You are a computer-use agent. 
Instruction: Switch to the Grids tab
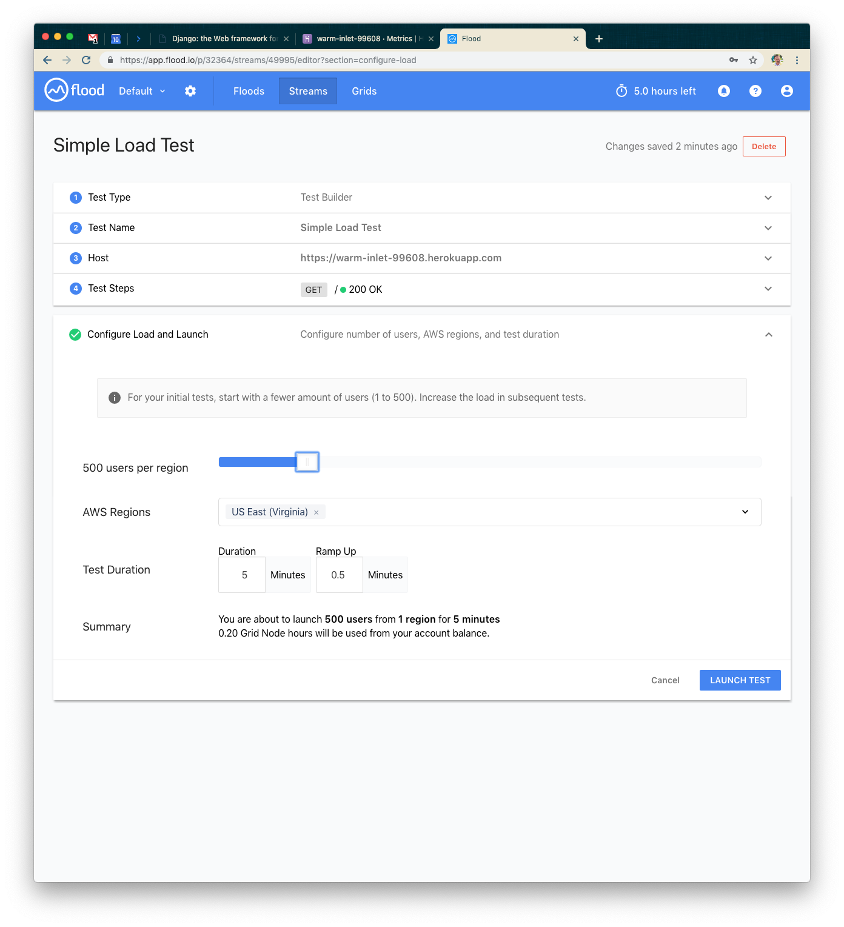(x=364, y=91)
